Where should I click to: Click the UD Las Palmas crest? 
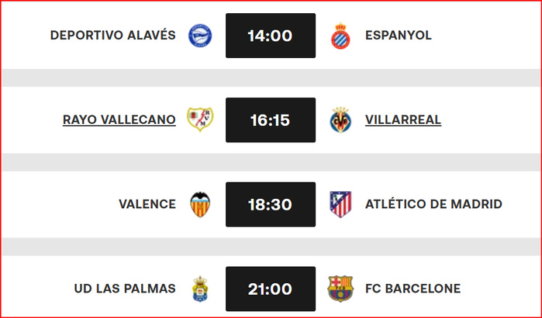[200, 289]
